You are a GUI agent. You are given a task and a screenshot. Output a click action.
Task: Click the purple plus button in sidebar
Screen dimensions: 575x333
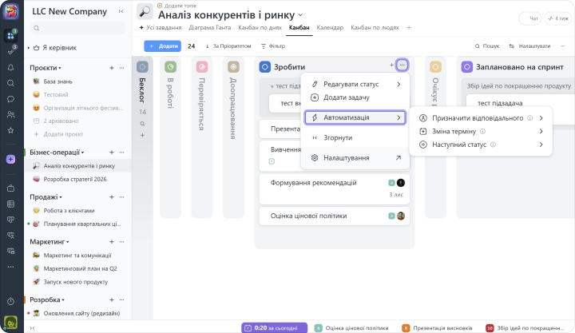point(10,159)
